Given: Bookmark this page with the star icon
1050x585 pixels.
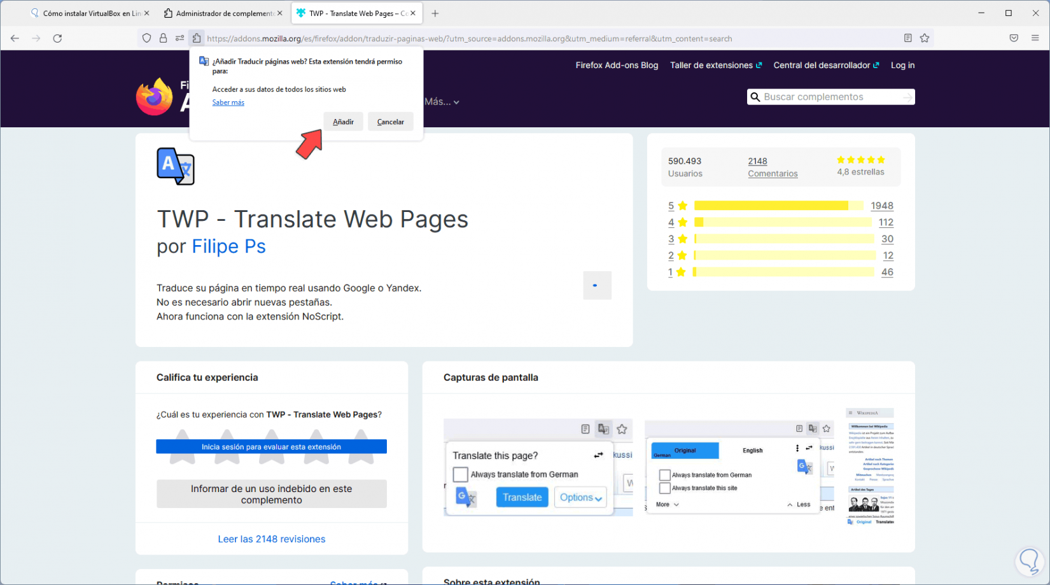Looking at the screenshot, I should [x=925, y=38].
